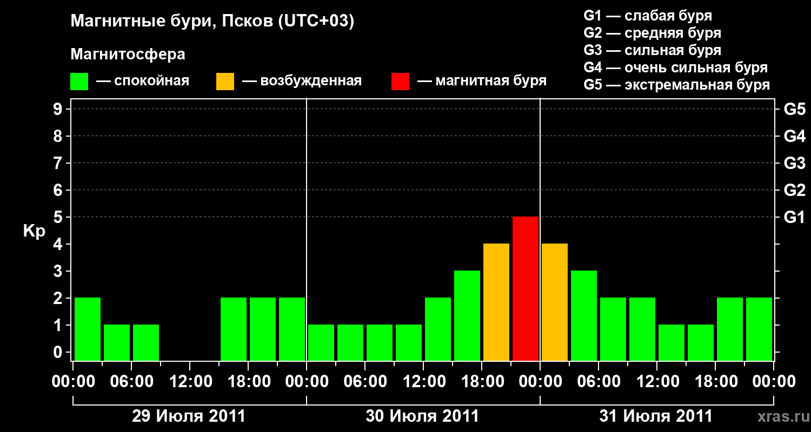811x432 pixels.
Task: Click the '0' value on the Kp axis
Action: [x=59, y=352]
